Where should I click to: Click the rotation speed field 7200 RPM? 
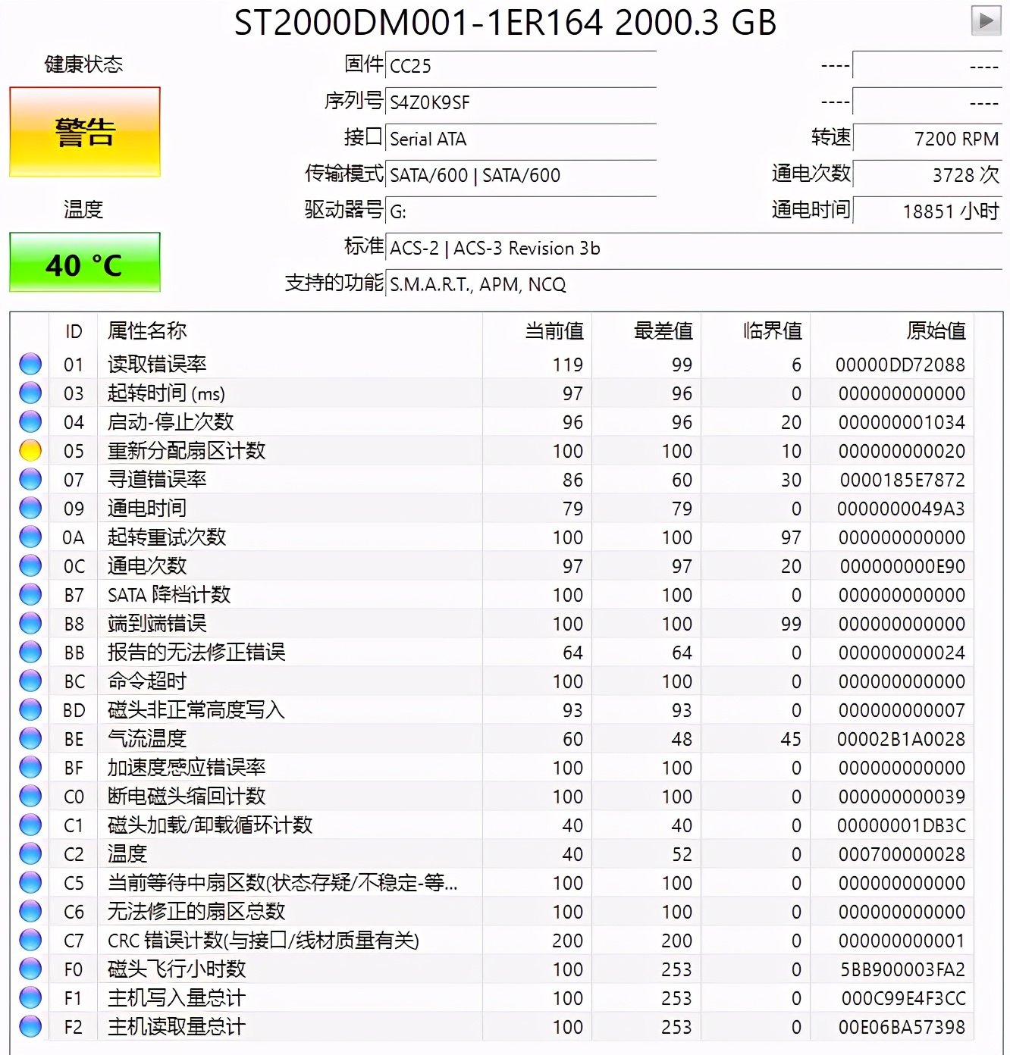click(x=927, y=138)
